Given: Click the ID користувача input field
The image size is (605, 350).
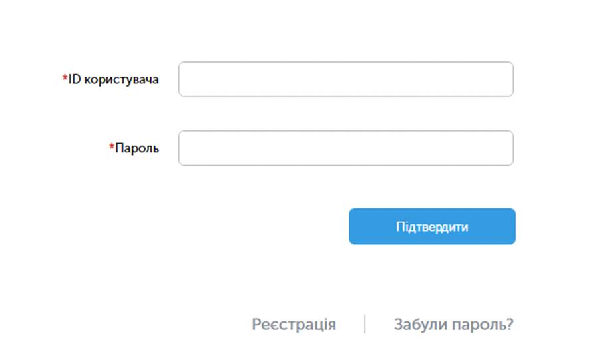Looking at the screenshot, I should point(345,79).
